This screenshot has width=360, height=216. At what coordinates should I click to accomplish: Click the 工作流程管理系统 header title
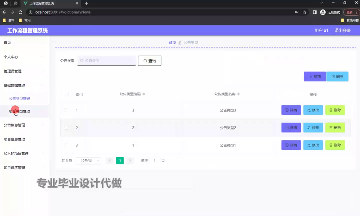point(27,30)
